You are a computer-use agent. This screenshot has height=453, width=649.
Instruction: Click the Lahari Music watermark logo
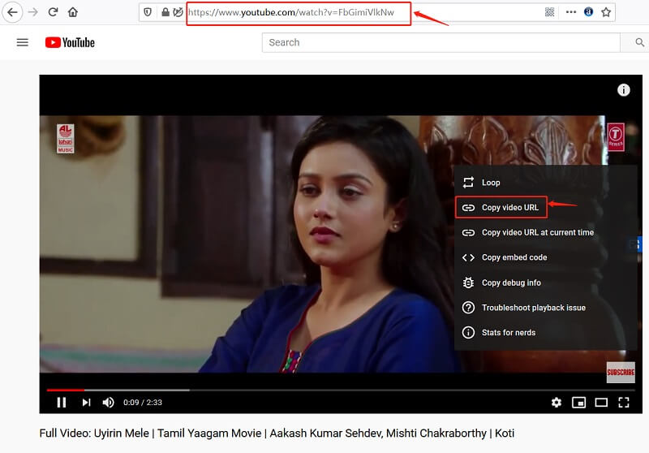point(66,139)
